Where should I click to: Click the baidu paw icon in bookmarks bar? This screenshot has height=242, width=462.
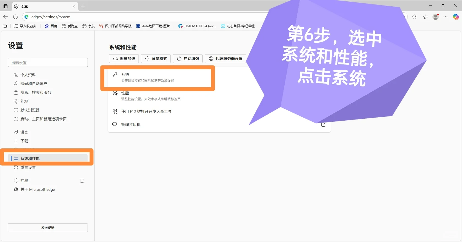47,26
